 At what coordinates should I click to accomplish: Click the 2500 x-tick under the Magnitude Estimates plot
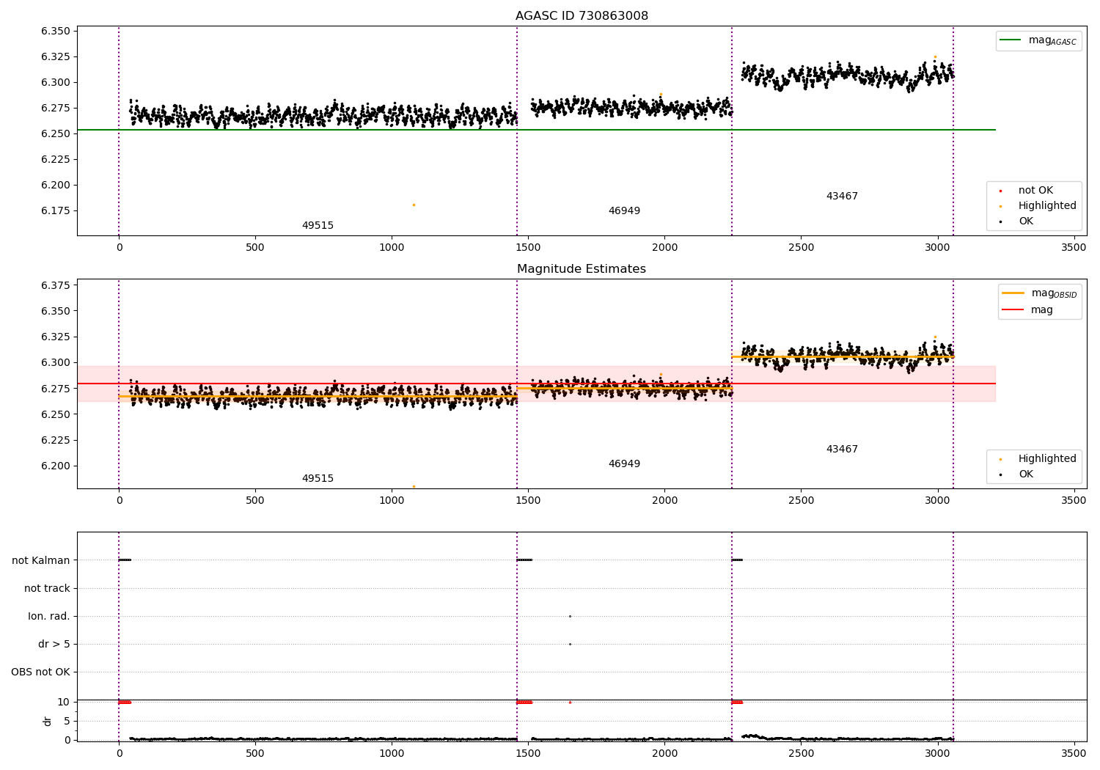pos(801,501)
